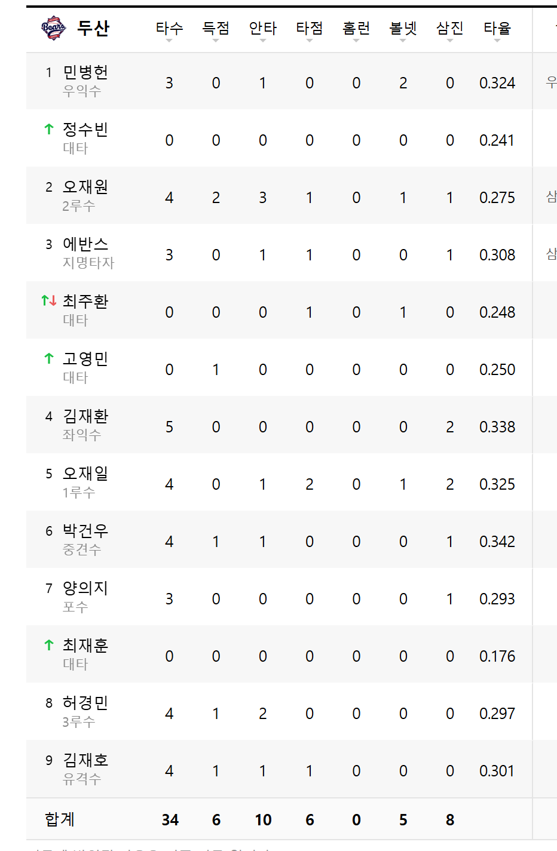Open player 오재원's profile
The width and height of the screenshot is (557, 851).
(85, 187)
